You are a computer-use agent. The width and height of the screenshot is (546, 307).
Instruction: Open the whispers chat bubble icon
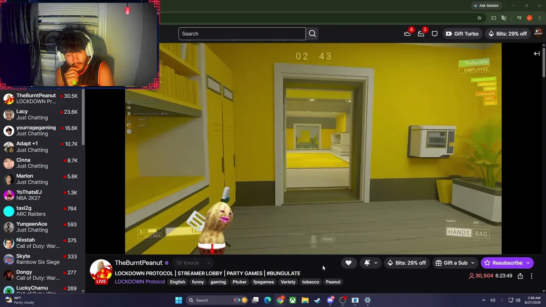[435, 34]
